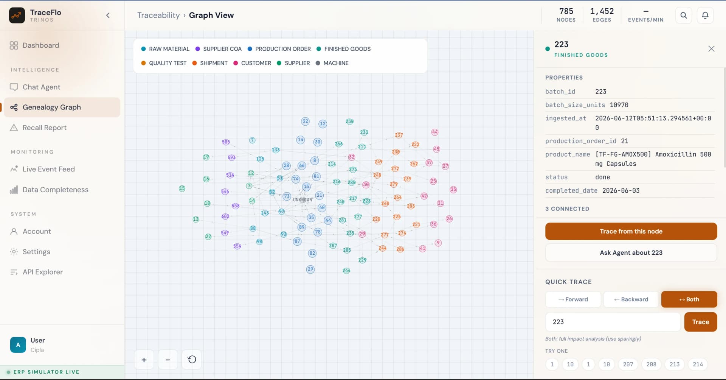Select customer node 9
The height and width of the screenshot is (380, 726).
[x=438, y=243]
